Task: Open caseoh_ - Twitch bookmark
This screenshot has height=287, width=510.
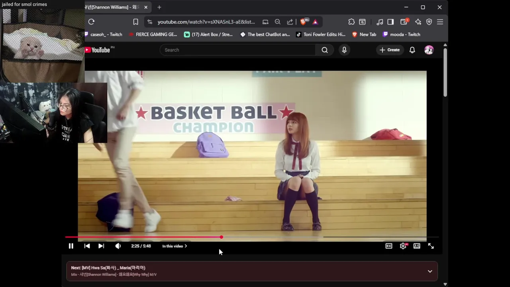Action: (x=104, y=35)
